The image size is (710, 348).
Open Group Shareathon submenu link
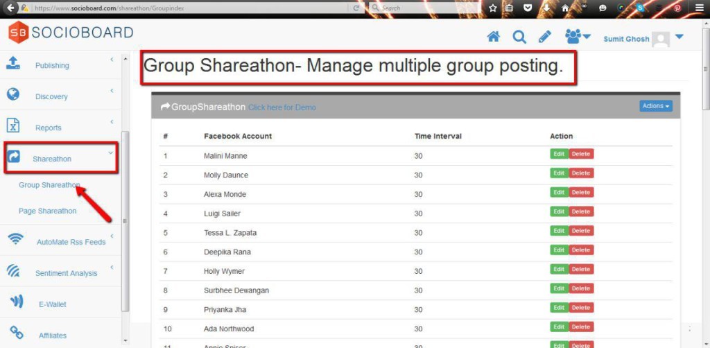pos(49,185)
